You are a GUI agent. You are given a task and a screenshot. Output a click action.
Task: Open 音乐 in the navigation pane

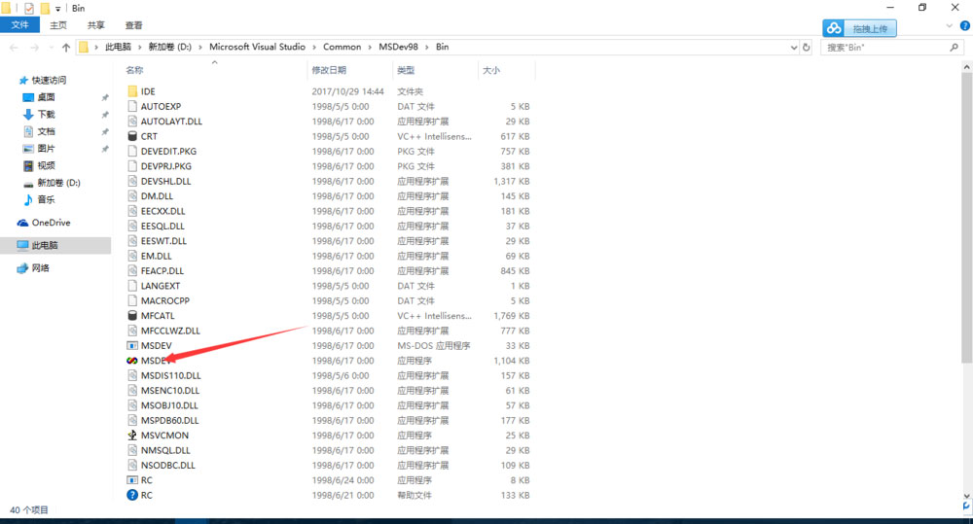(x=46, y=199)
